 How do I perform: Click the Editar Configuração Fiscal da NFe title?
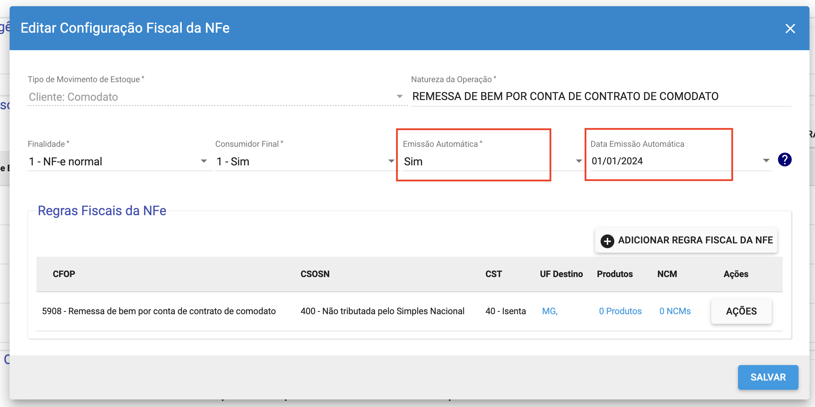click(x=125, y=28)
